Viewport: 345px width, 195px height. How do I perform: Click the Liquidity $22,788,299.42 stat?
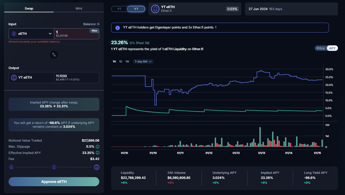pyautogui.click(x=133, y=178)
